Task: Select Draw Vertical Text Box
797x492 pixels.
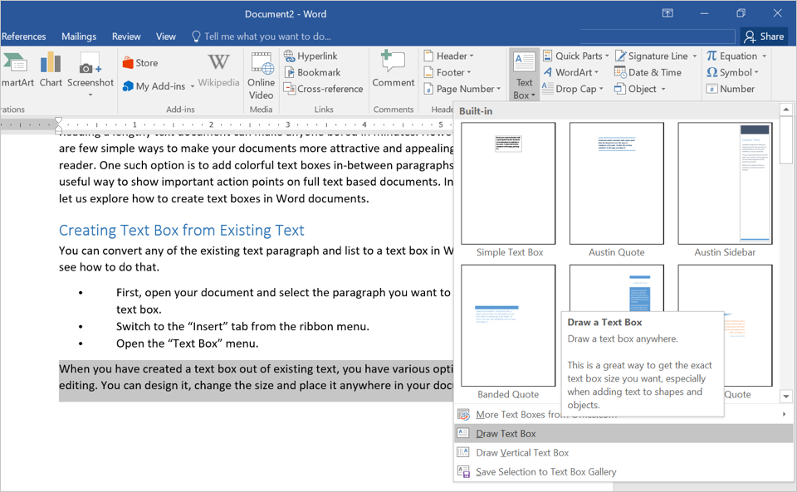Action: 522,453
